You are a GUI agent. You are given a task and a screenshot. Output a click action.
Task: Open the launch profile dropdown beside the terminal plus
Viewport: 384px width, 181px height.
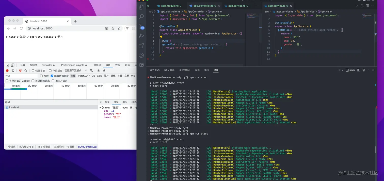pyautogui.click(x=343, y=70)
